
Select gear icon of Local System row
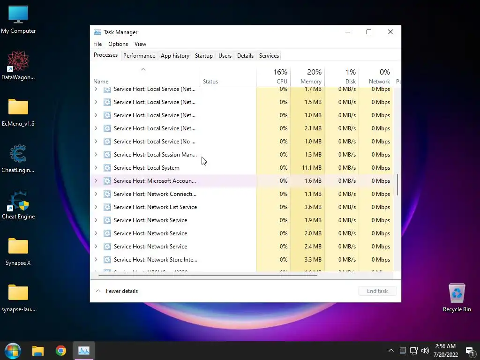click(107, 168)
